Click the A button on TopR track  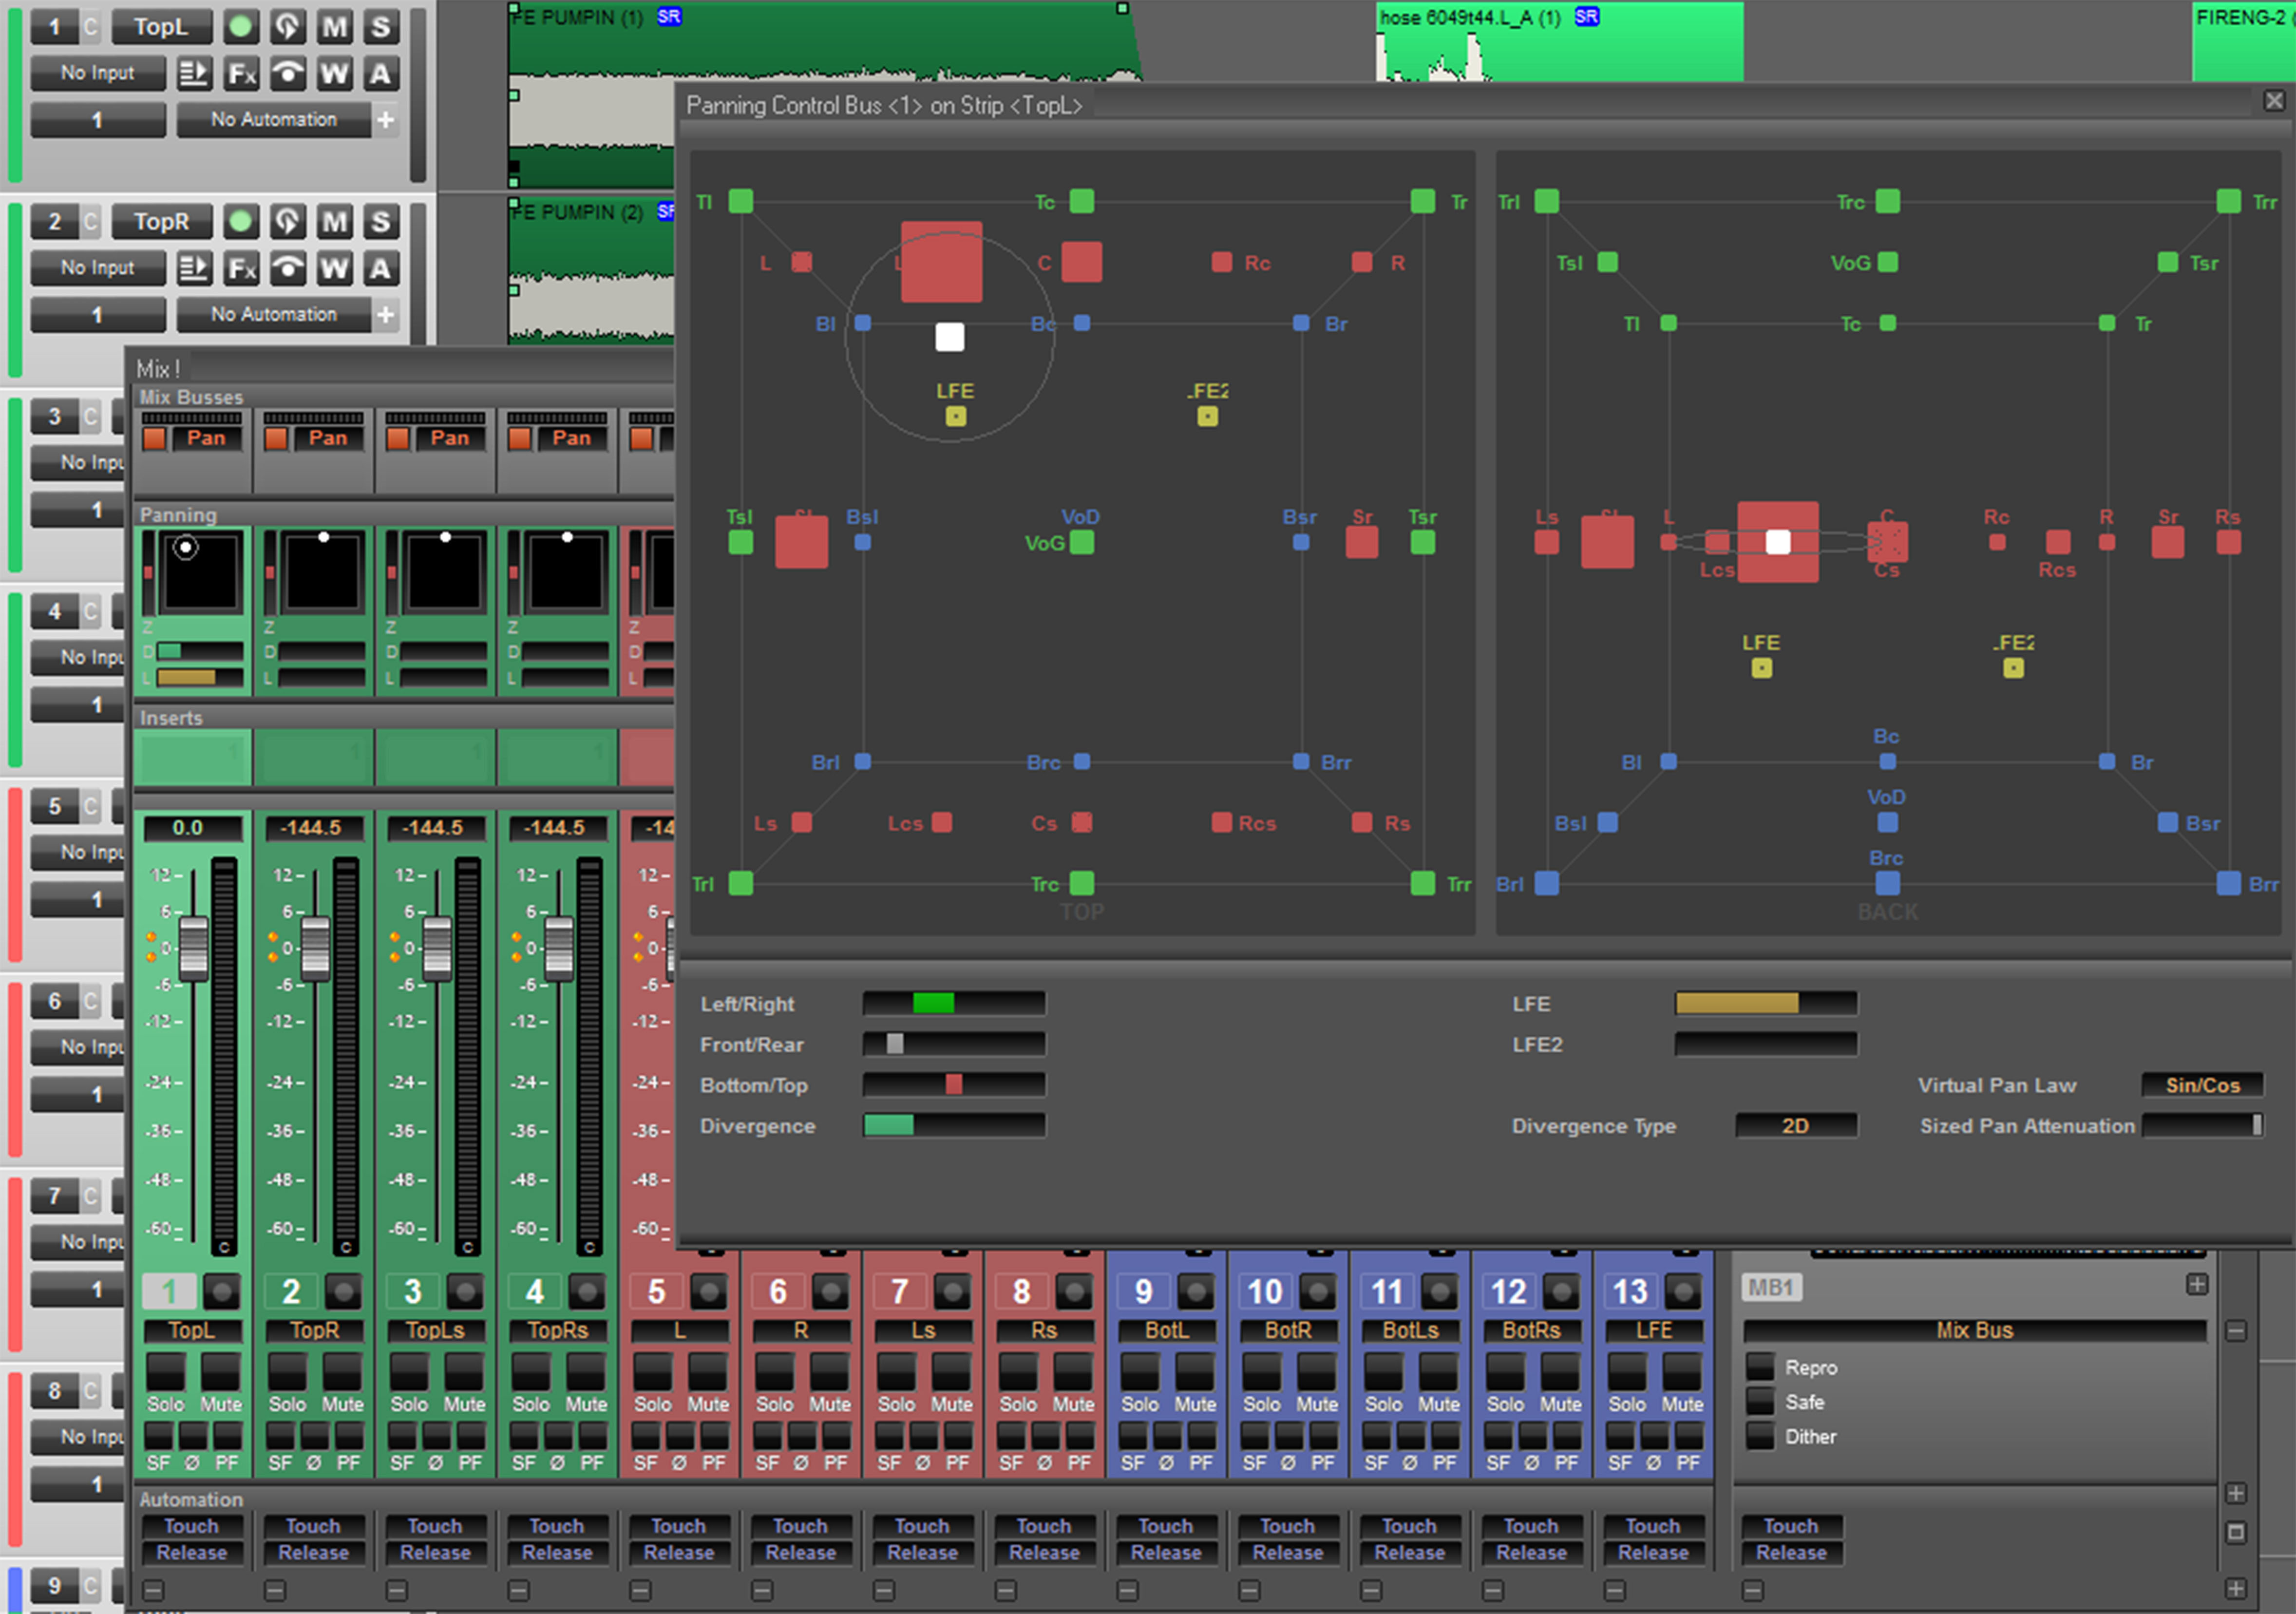click(380, 268)
